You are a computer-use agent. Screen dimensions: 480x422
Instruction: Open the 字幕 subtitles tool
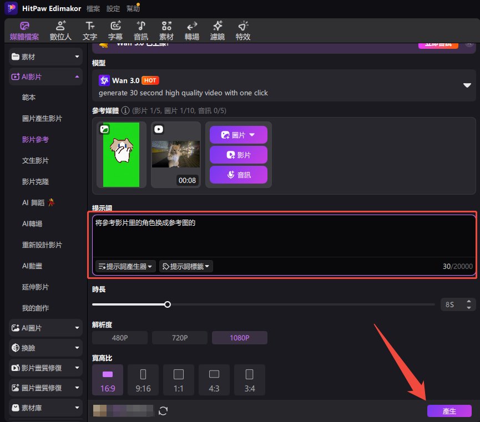click(x=115, y=31)
